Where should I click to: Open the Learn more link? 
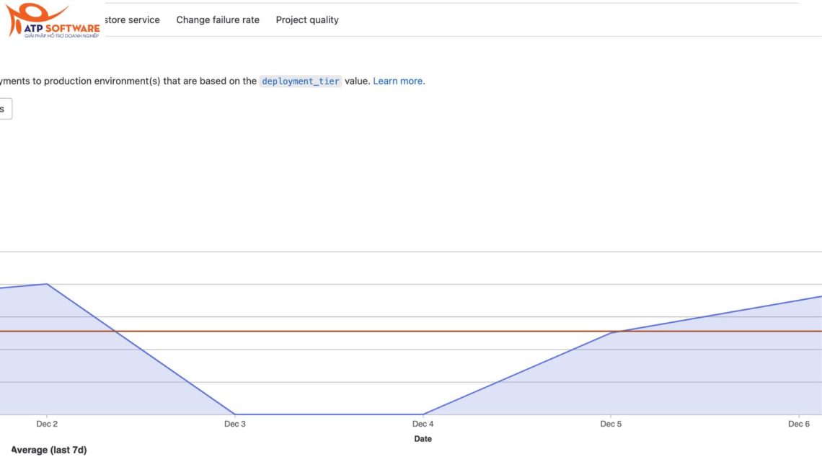(x=399, y=81)
